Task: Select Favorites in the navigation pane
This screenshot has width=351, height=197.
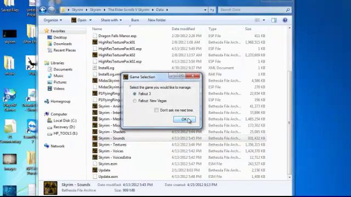Action: pyautogui.click(x=58, y=31)
